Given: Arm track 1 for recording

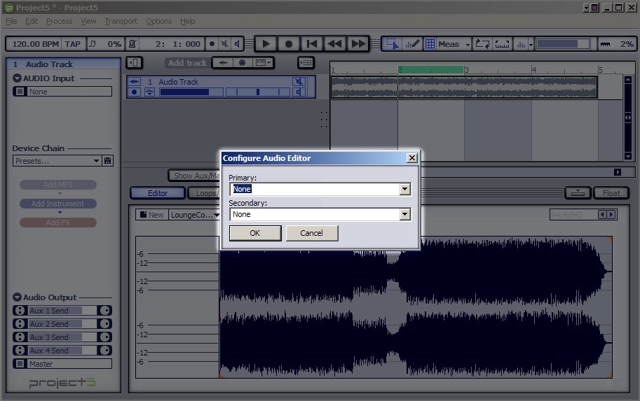Looking at the screenshot, I should (x=134, y=92).
